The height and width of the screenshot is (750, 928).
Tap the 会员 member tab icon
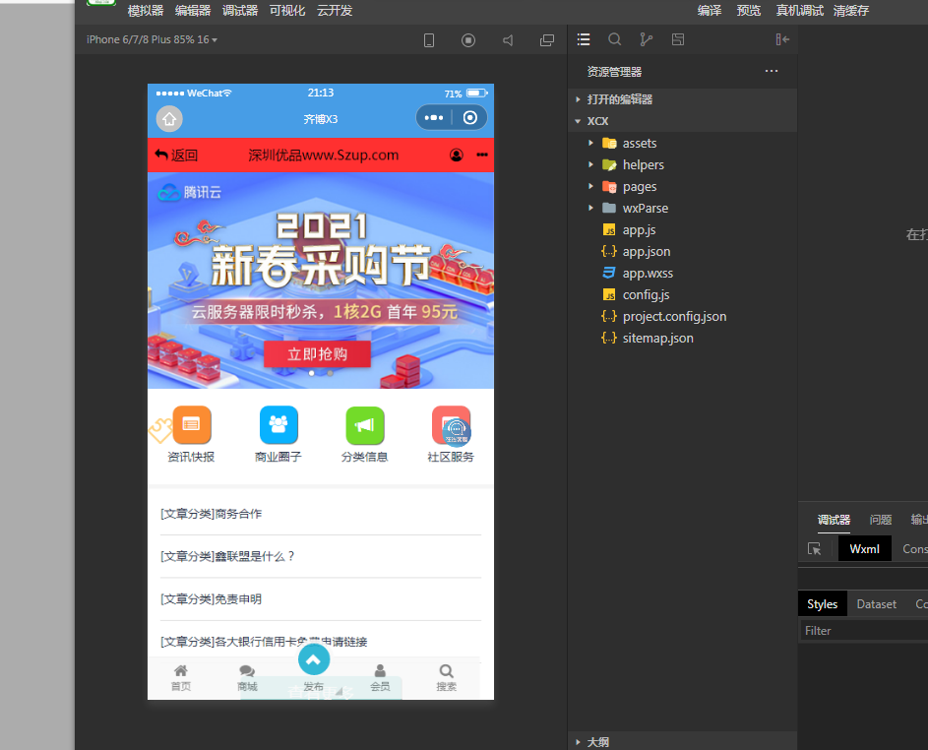380,670
